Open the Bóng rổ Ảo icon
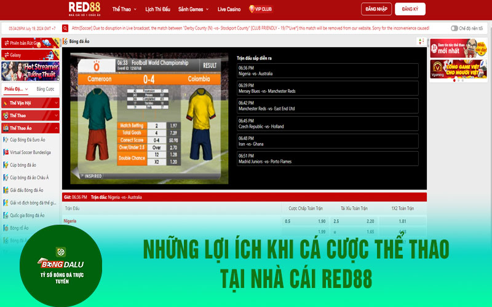Viewport: 492px width, 307px height. 6,228
